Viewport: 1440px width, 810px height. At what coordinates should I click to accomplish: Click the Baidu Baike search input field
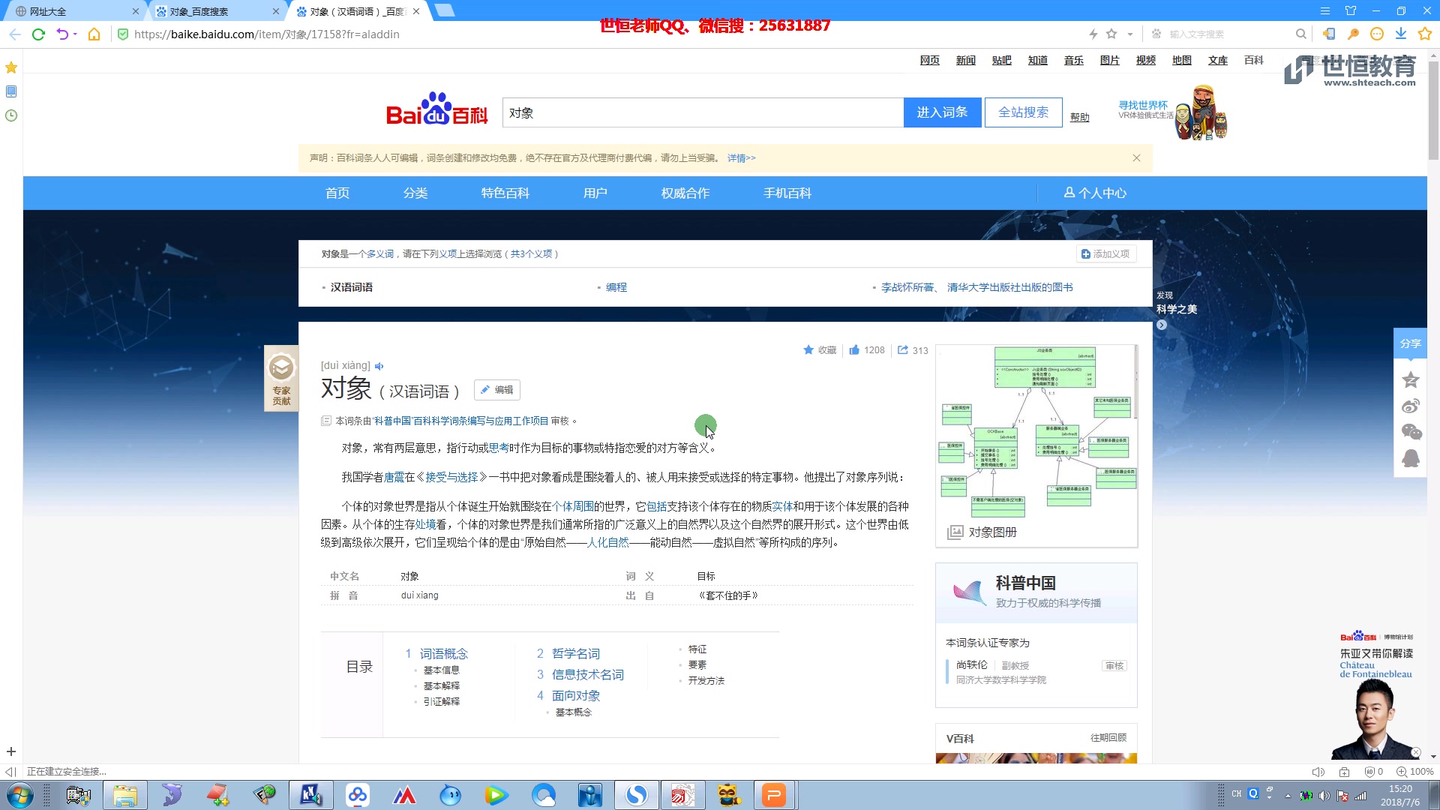coord(703,112)
